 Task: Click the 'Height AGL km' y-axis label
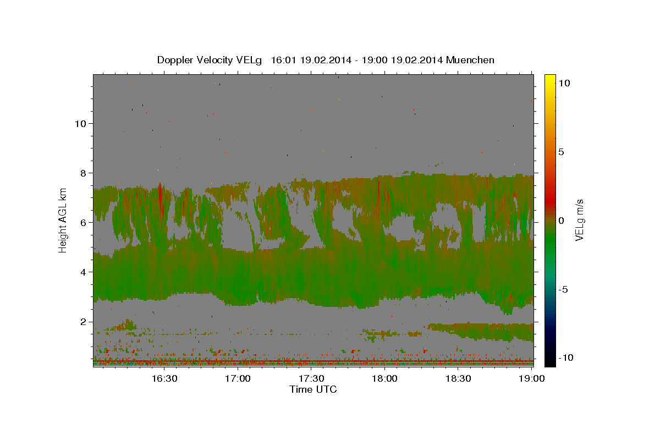pyautogui.click(x=63, y=220)
